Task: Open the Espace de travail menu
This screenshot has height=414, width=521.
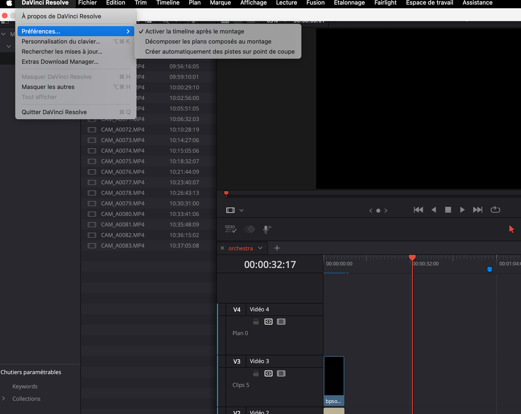Action: (x=429, y=3)
